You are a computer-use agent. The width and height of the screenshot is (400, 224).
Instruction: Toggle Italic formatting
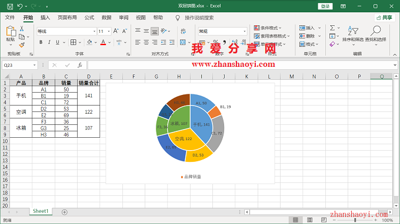point(49,42)
